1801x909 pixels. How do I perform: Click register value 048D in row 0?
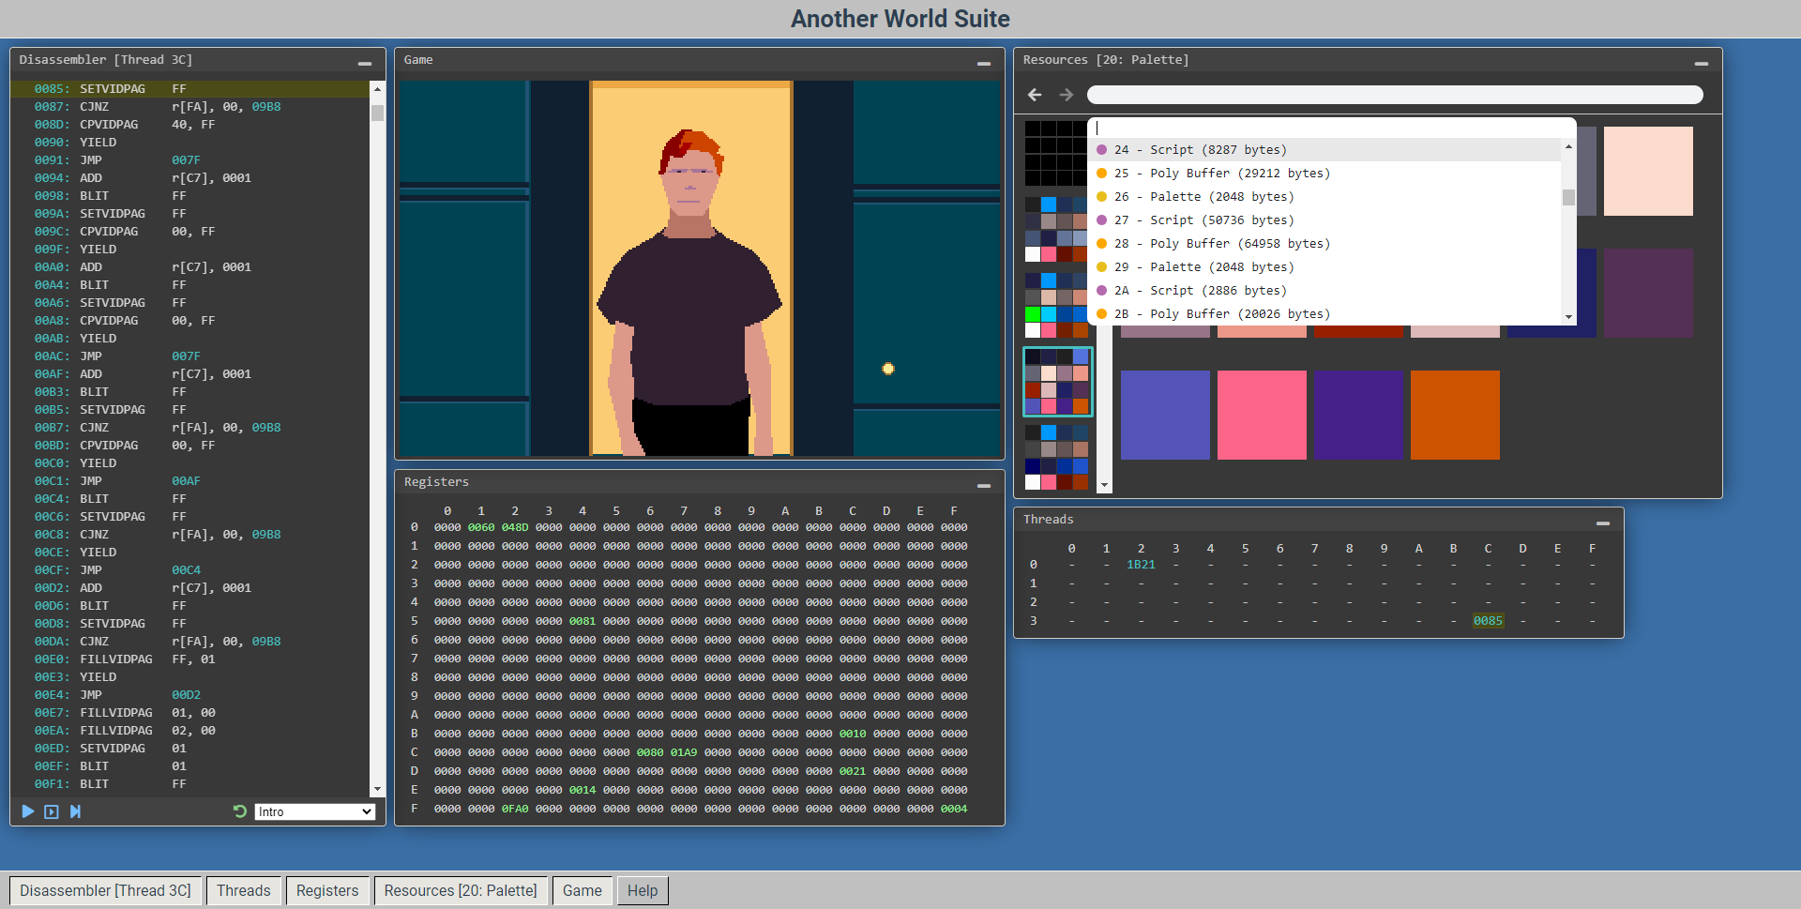[515, 527]
